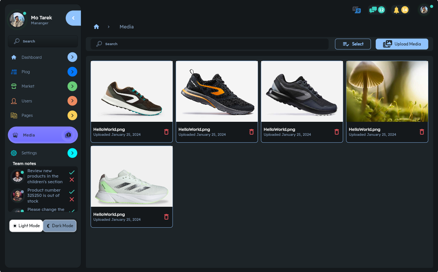
Task: Click the Upload Media button
Action: 402,44
